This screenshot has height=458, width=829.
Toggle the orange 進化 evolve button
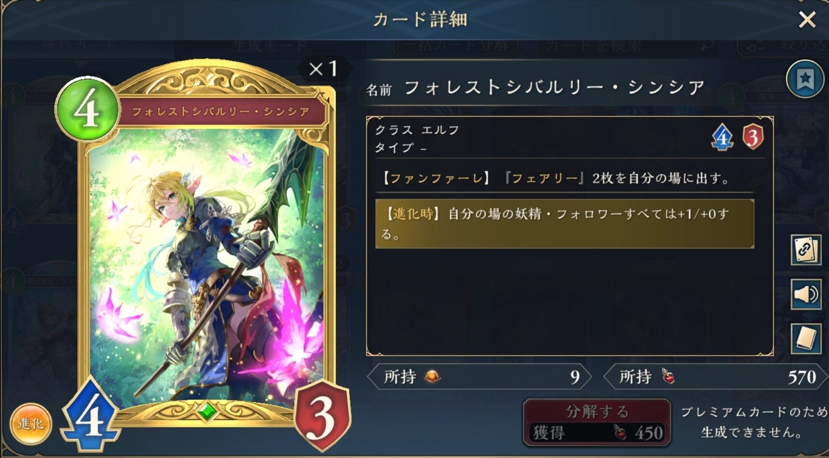click(31, 425)
